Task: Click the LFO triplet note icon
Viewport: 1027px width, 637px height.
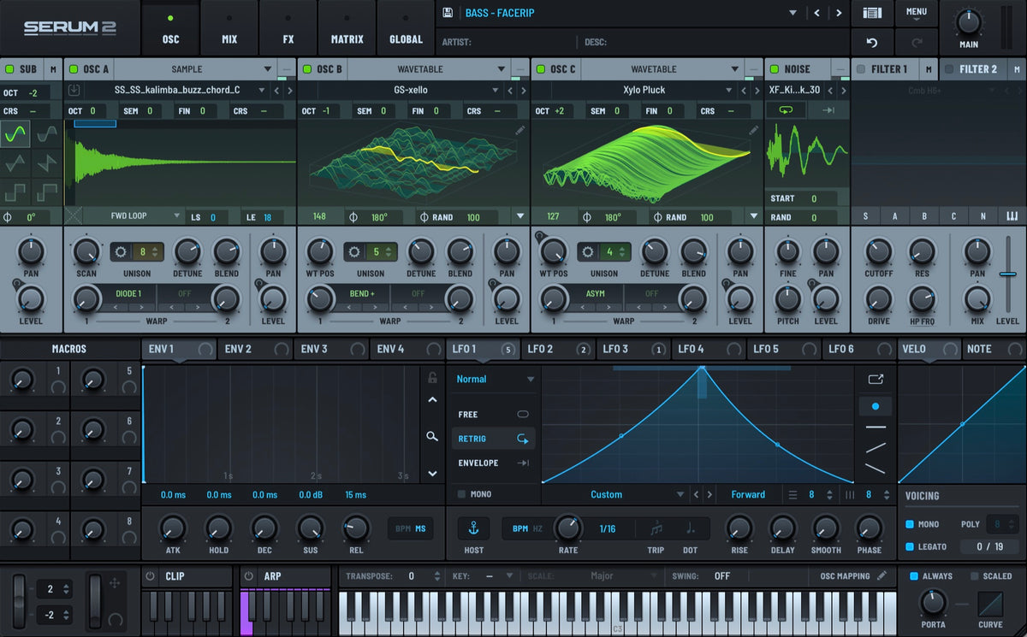Action: (x=656, y=528)
